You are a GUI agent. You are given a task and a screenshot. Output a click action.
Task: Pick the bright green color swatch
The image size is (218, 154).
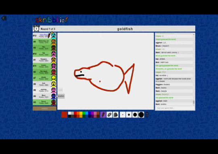click(x=84, y=113)
